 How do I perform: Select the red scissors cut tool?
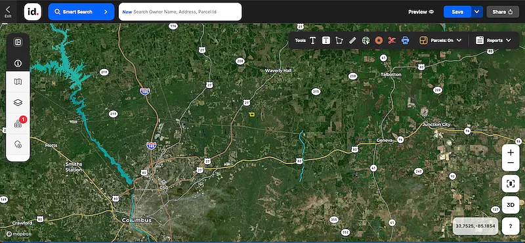click(x=392, y=40)
